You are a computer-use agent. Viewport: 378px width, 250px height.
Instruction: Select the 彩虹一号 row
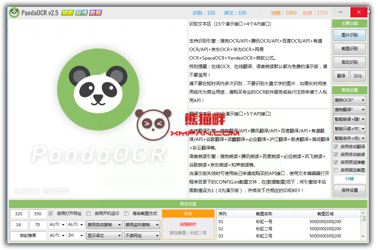[x=288, y=222]
